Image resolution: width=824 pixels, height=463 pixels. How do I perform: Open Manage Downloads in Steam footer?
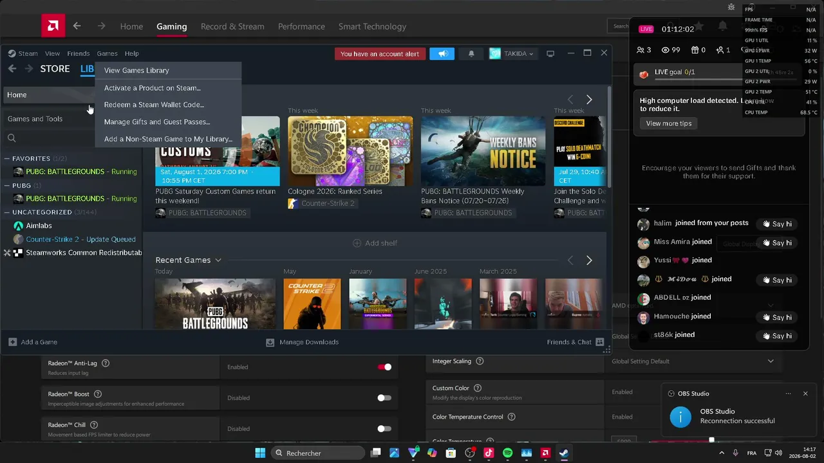tap(303, 342)
